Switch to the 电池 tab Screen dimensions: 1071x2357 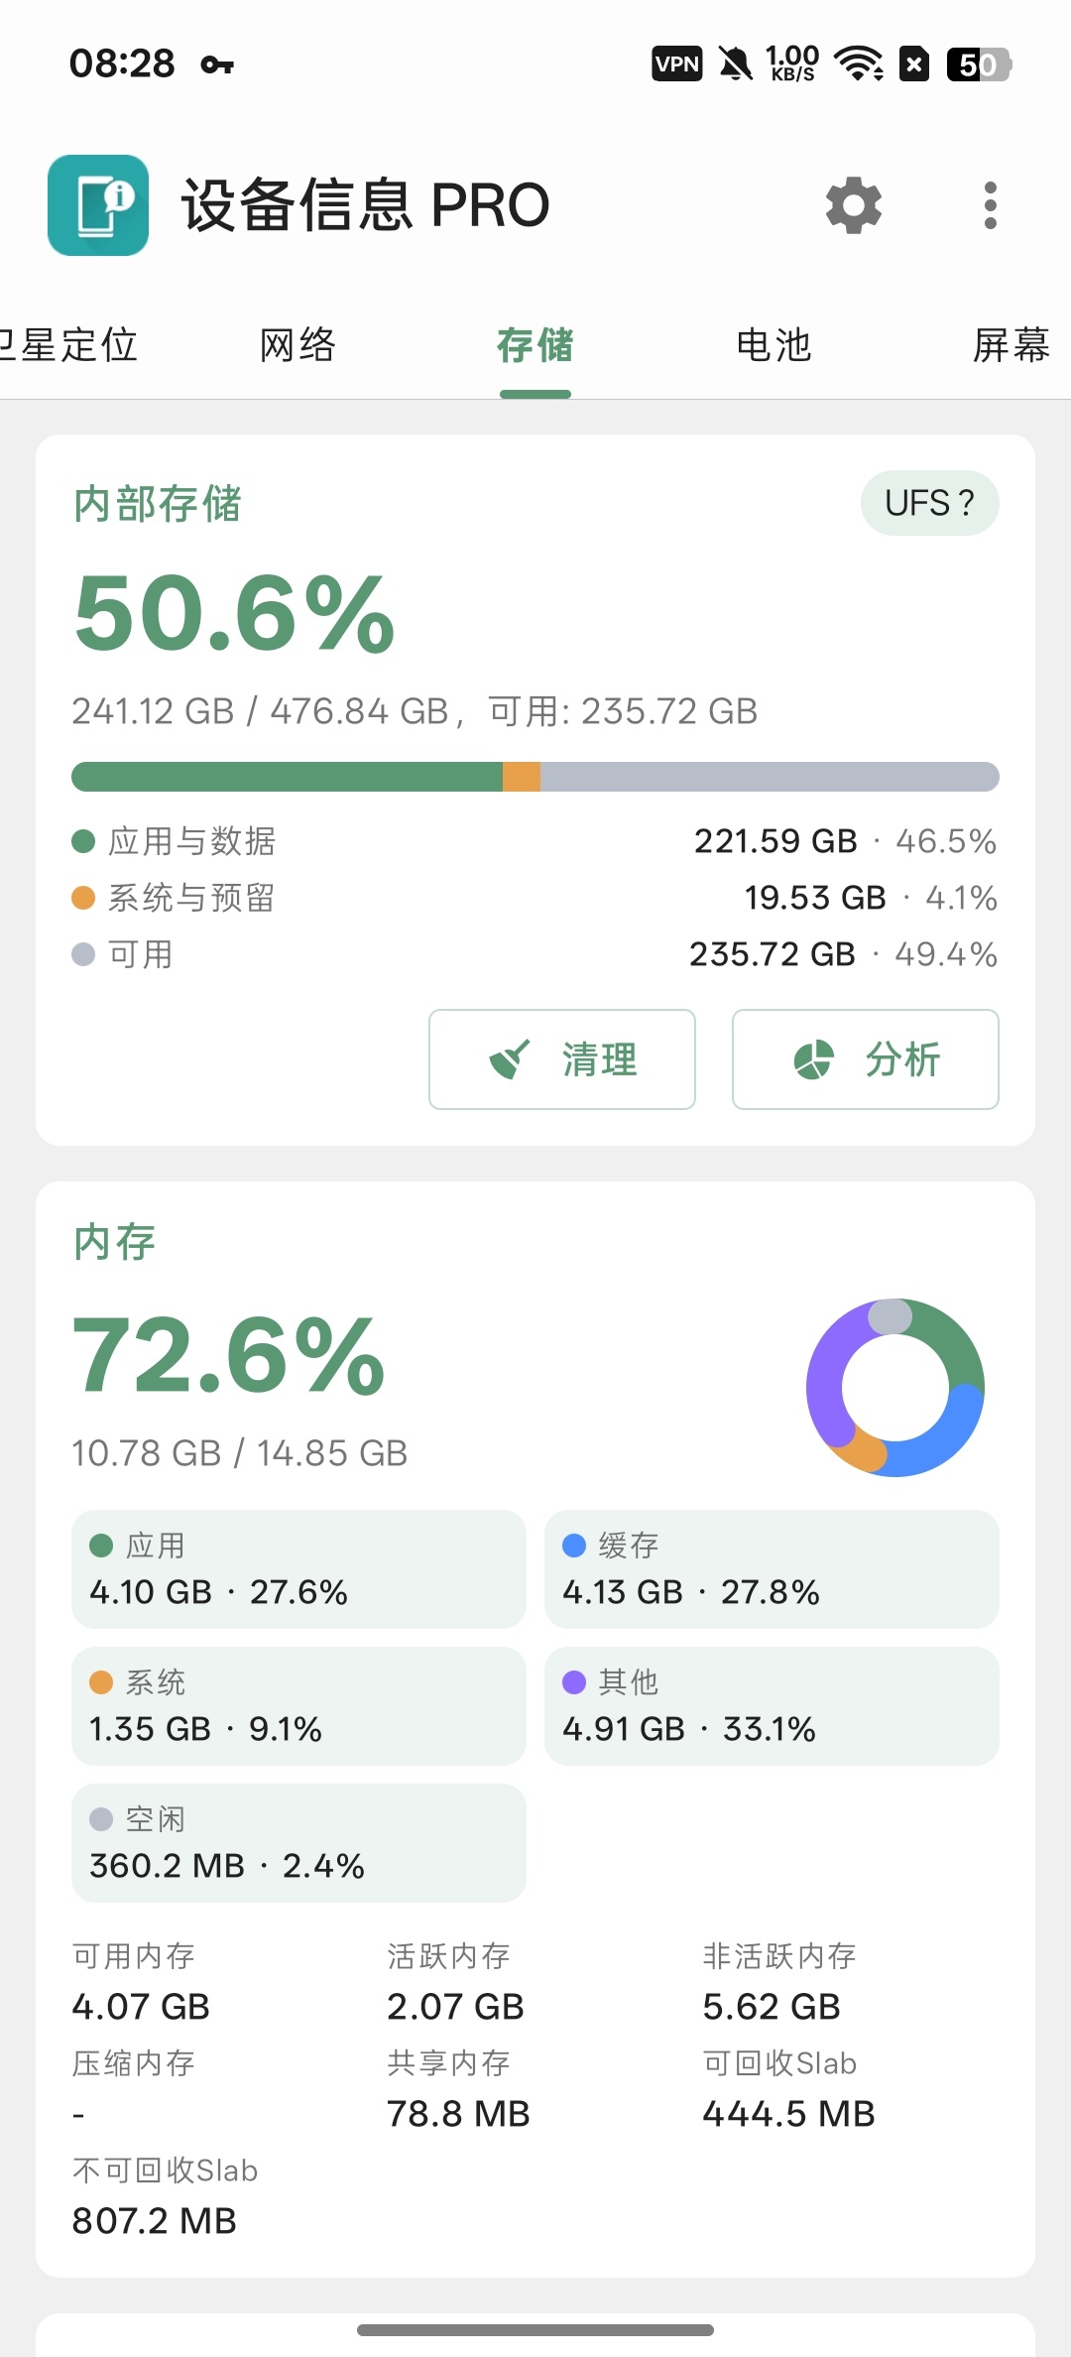(773, 345)
